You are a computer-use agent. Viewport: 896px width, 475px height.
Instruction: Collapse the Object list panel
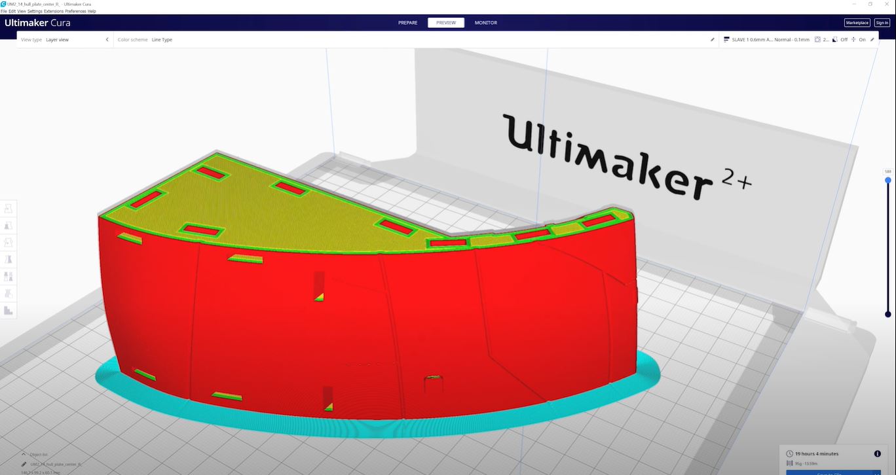tap(24, 454)
